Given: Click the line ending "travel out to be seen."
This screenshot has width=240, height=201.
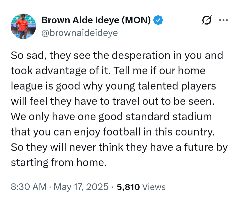Looking at the screenshot, I should [x=113, y=101].
